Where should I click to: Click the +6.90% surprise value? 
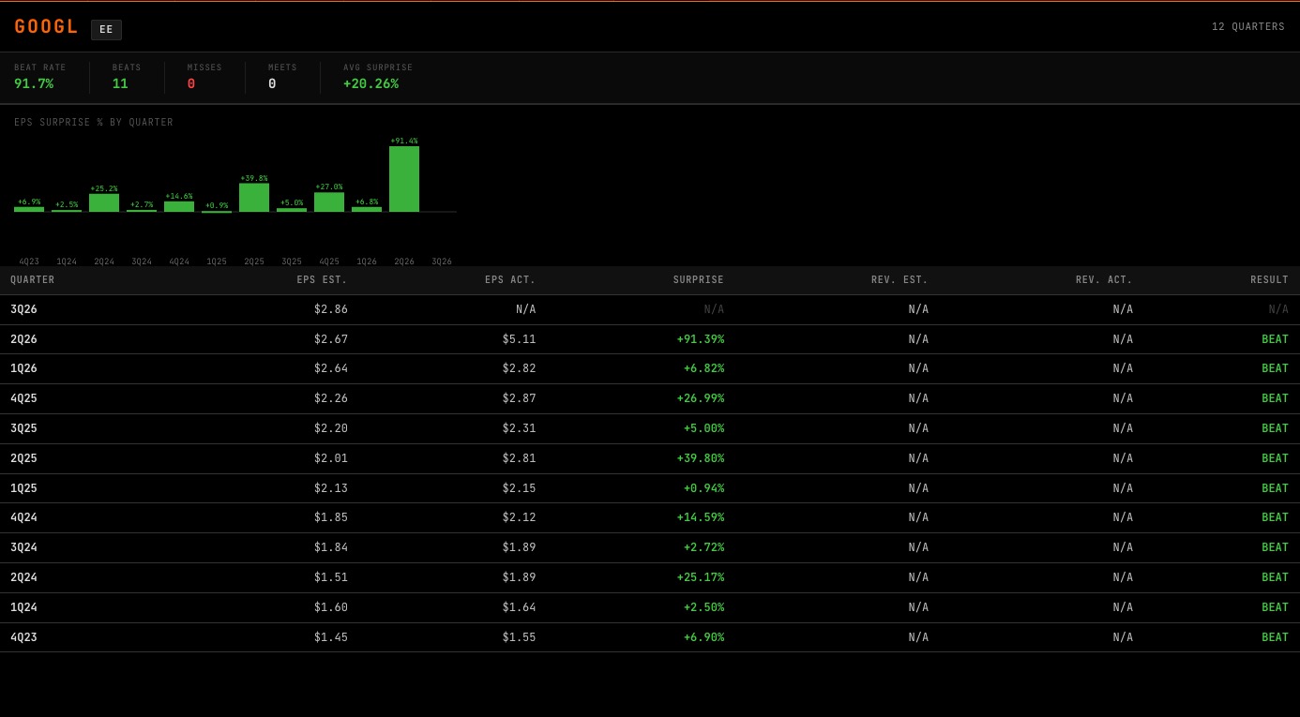tap(703, 637)
